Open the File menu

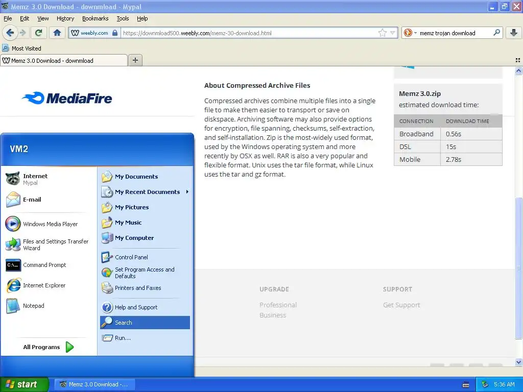point(8,18)
